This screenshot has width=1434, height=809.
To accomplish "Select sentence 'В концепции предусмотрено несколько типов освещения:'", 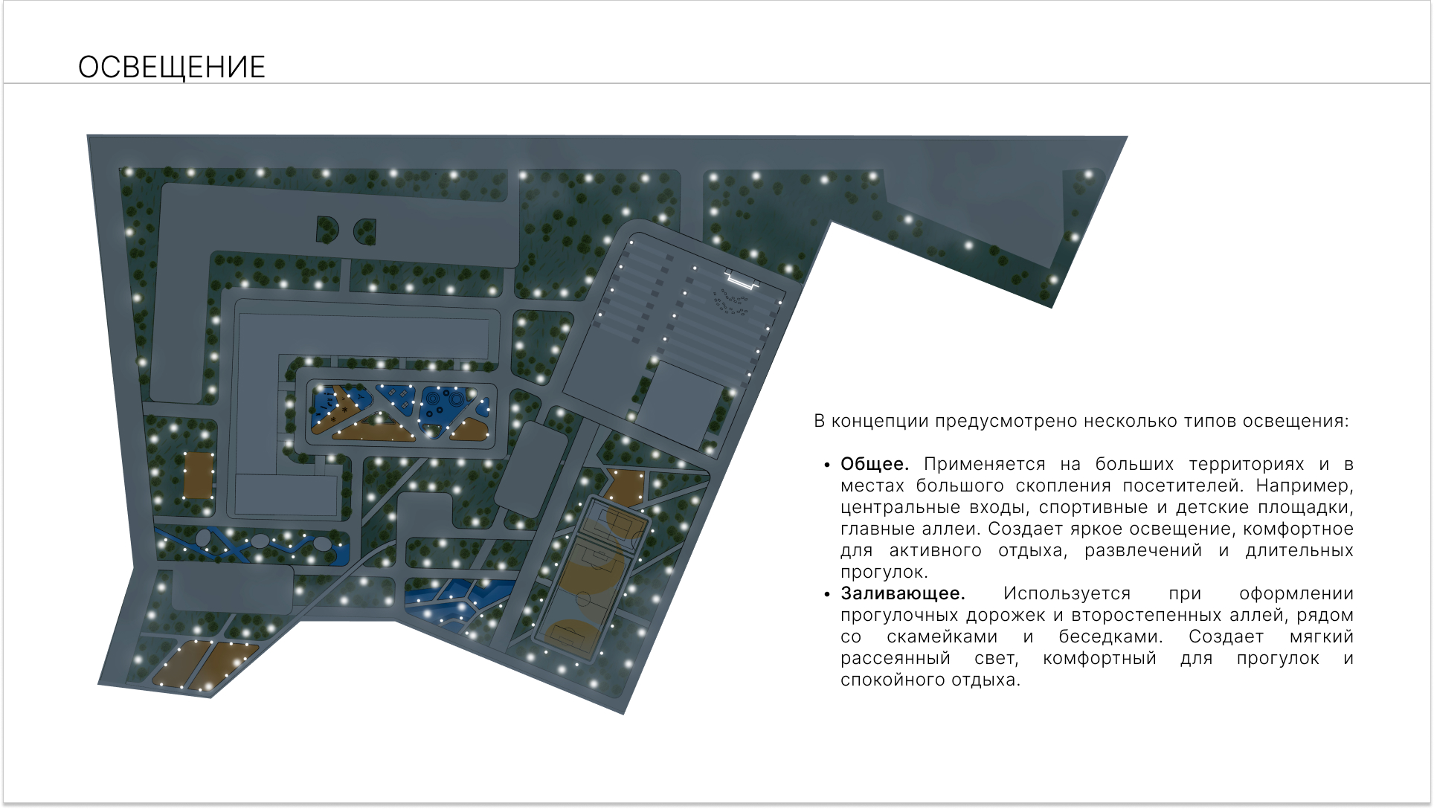I will (x=1081, y=421).
